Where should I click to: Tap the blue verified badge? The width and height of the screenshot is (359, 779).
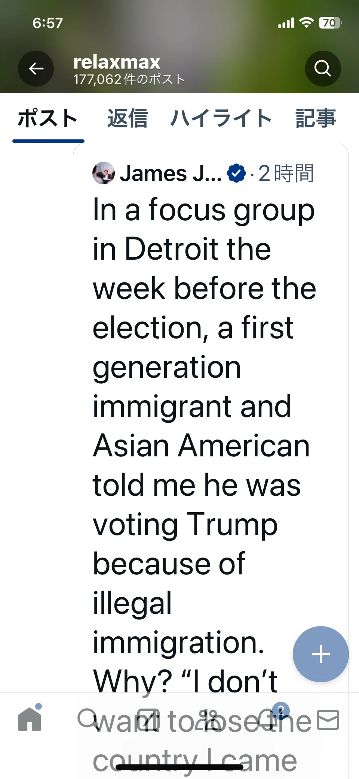click(x=236, y=173)
